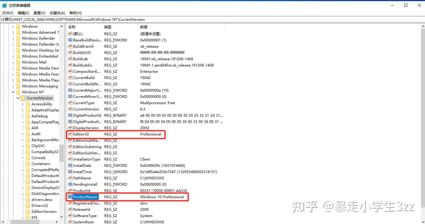Expand the Windows Defender tree node
425x224 pixels.
point(13,38)
